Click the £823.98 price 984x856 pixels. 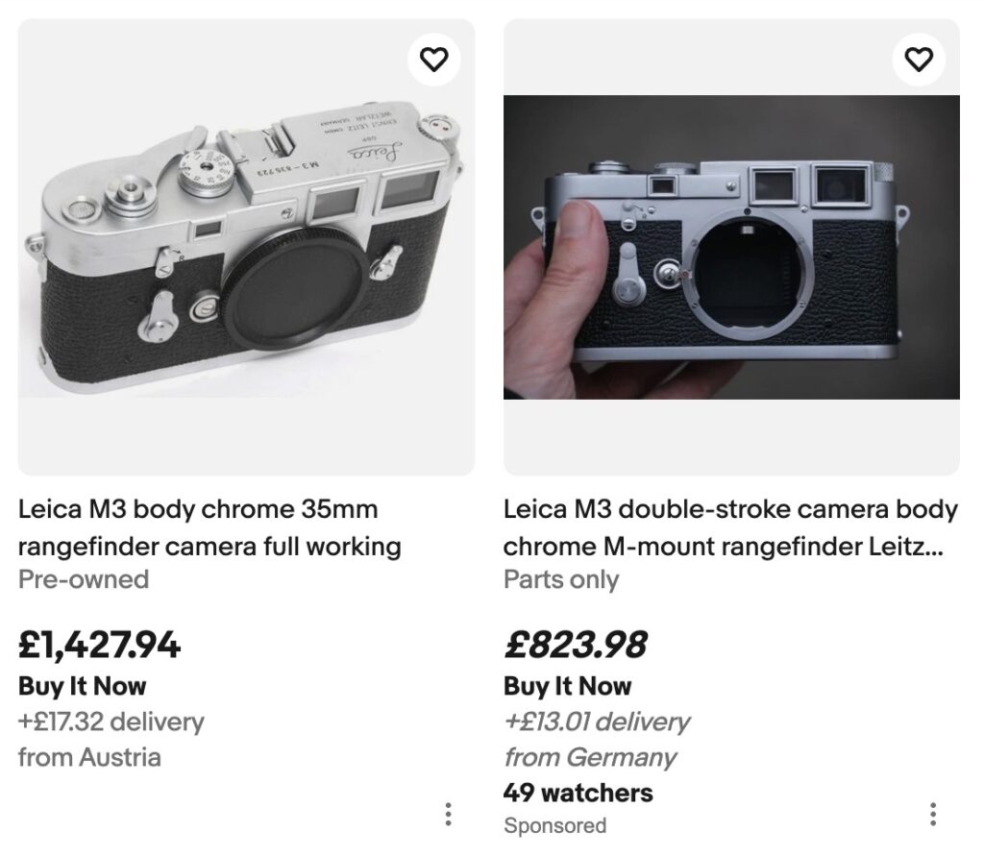click(x=575, y=645)
